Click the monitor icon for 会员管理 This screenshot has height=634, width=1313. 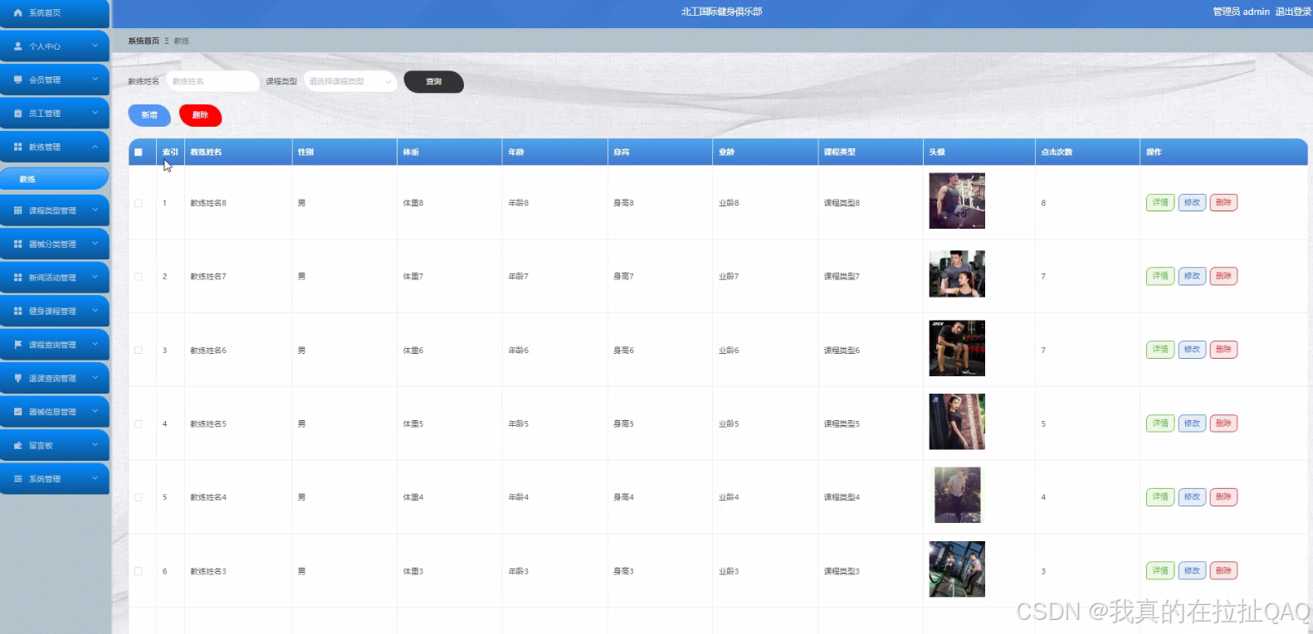click(x=18, y=80)
